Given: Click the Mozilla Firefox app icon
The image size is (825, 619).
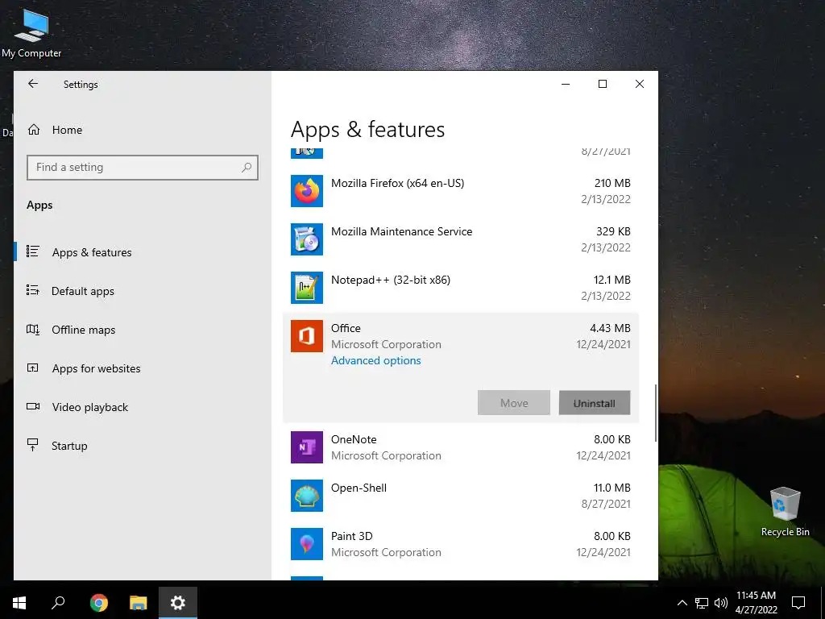Looking at the screenshot, I should point(307,191).
